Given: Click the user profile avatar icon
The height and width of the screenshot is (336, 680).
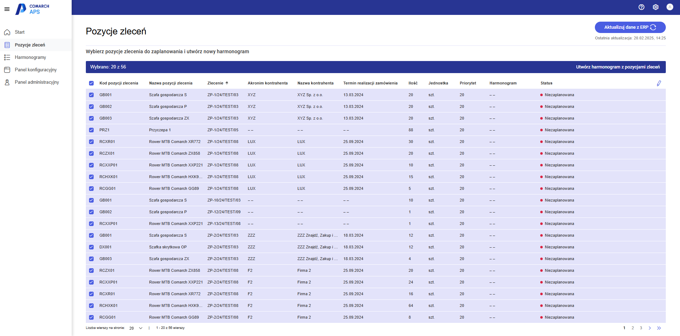Looking at the screenshot, I should tap(669, 7).
